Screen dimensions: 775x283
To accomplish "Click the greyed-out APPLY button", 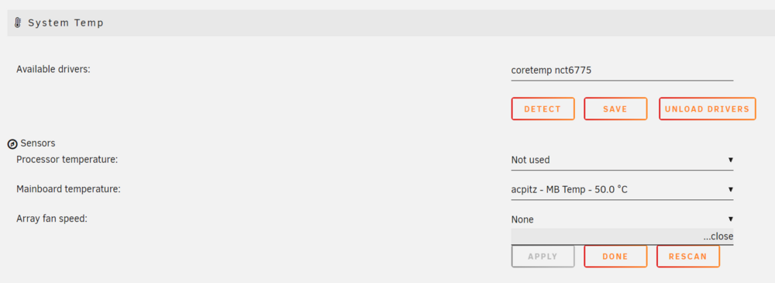I will [542, 257].
